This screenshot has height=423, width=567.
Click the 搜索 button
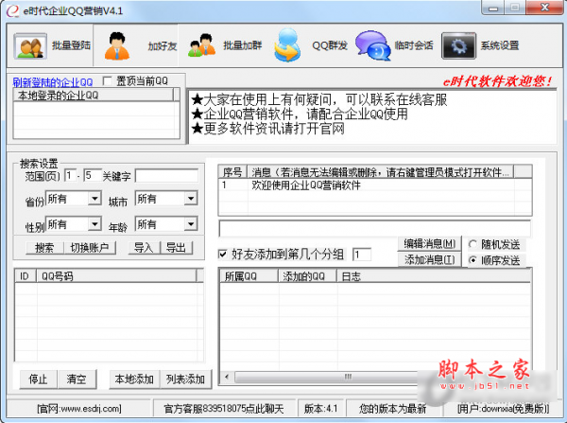click(x=44, y=248)
